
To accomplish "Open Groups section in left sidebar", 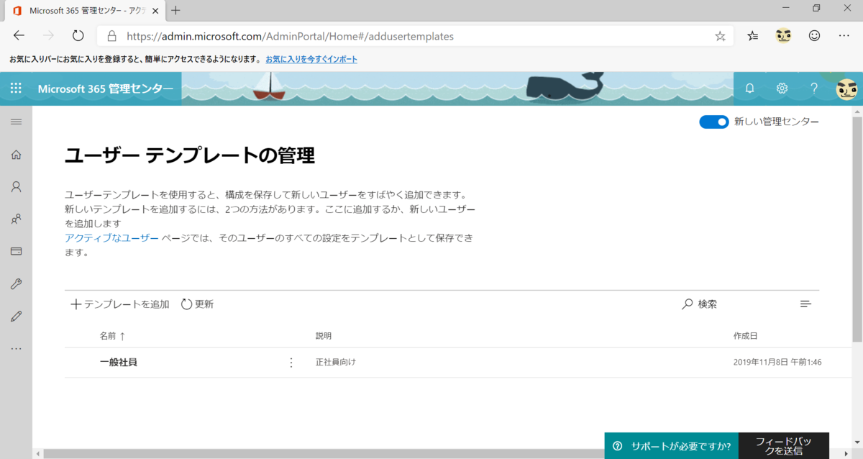I will pos(16,219).
